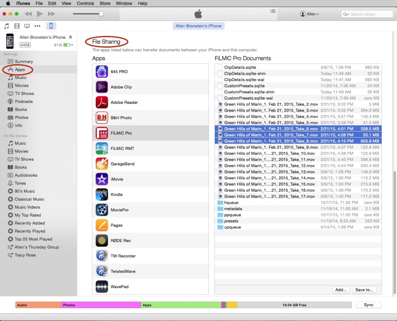Open the iTunes menu
Image resolution: width=397 pixels, height=321 pixels.
[23, 3]
